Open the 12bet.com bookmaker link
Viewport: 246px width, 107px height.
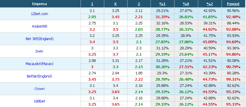coord(40,14)
